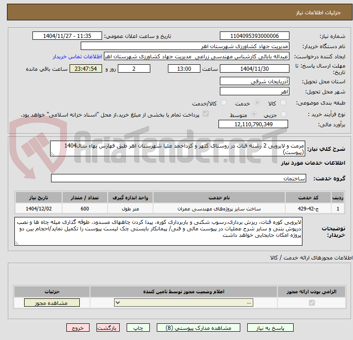Select the کالا/خدمت radio button
Image resolution: width=353 pixels, height=340 pixels.
[x=224, y=103]
